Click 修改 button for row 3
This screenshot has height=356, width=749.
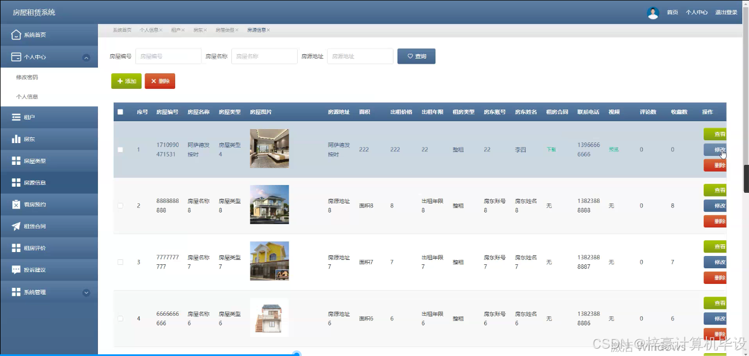pyautogui.click(x=715, y=262)
